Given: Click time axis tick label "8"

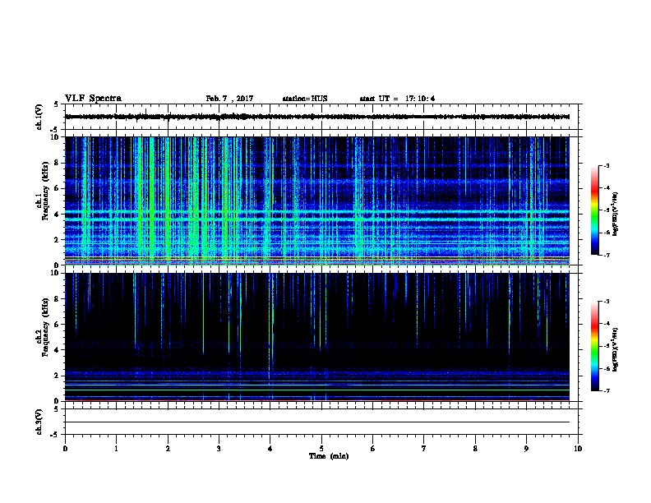Looking at the screenshot, I should point(475,449).
